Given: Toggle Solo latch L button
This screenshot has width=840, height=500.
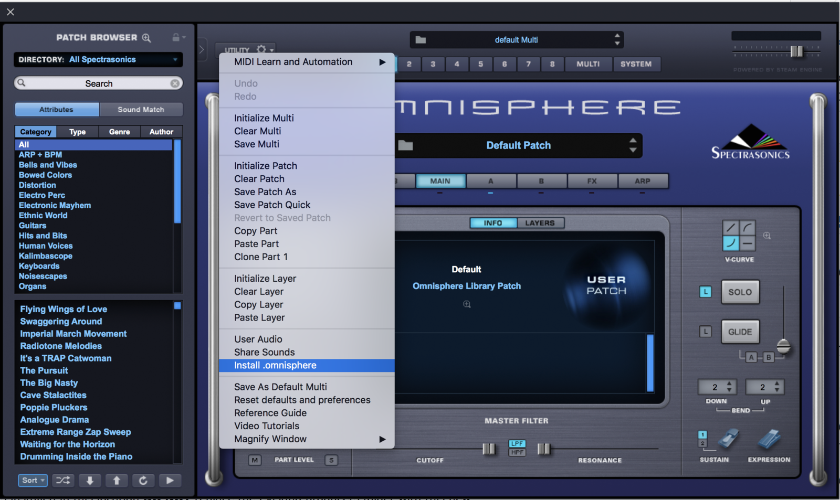Looking at the screenshot, I should [706, 292].
